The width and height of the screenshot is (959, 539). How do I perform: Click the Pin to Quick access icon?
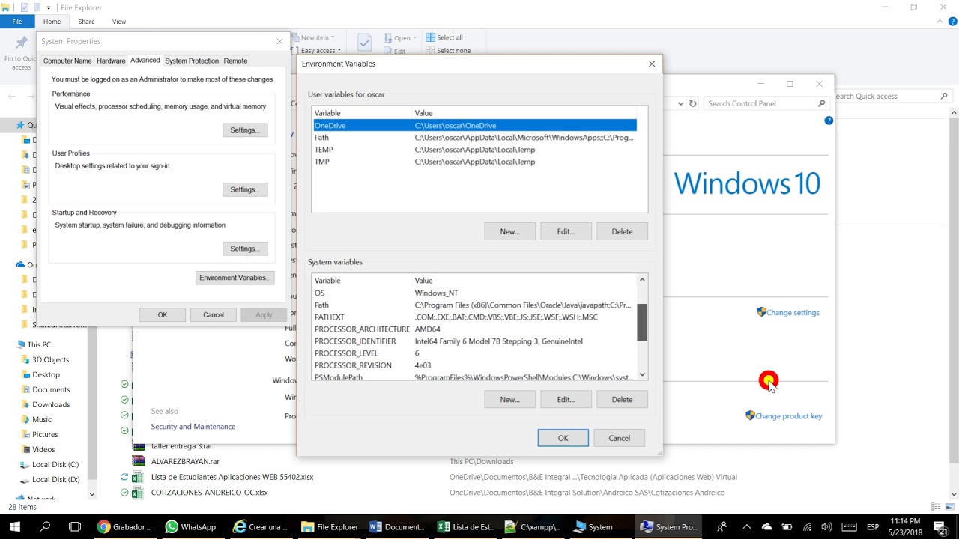22,43
